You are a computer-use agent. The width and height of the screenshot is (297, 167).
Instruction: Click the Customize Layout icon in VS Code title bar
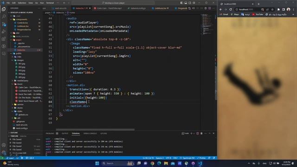(x=194, y=3)
